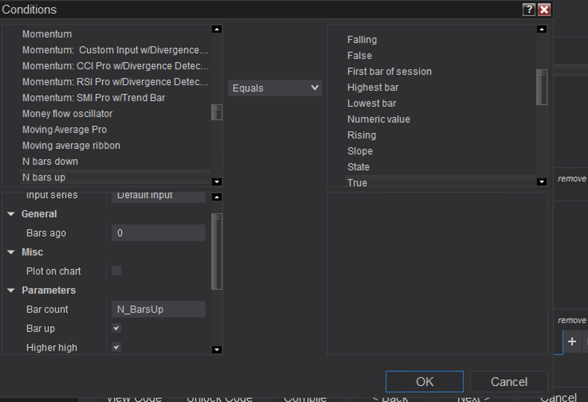Image resolution: width=588 pixels, height=402 pixels.
Task: Select Money flow oscillator indicator
Action: point(67,114)
